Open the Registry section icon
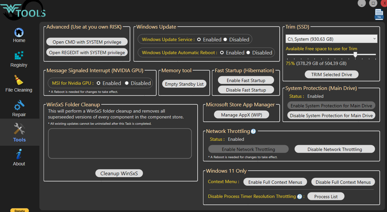 point(19,55)
